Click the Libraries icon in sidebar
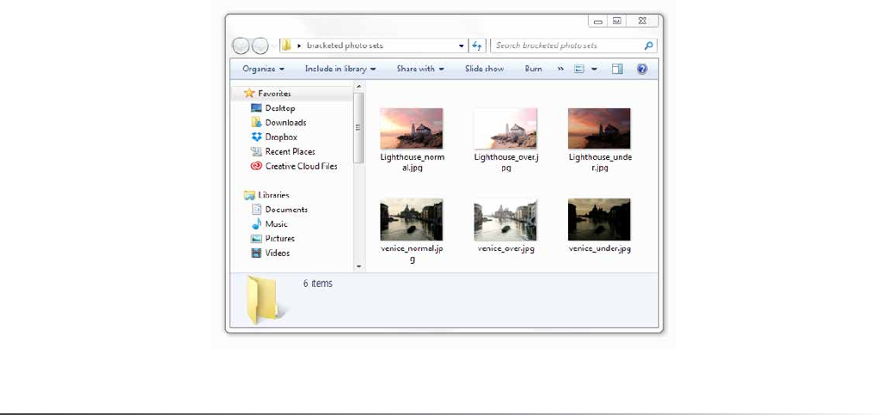The width and height of the screenshot is (887, 415). 249,195
